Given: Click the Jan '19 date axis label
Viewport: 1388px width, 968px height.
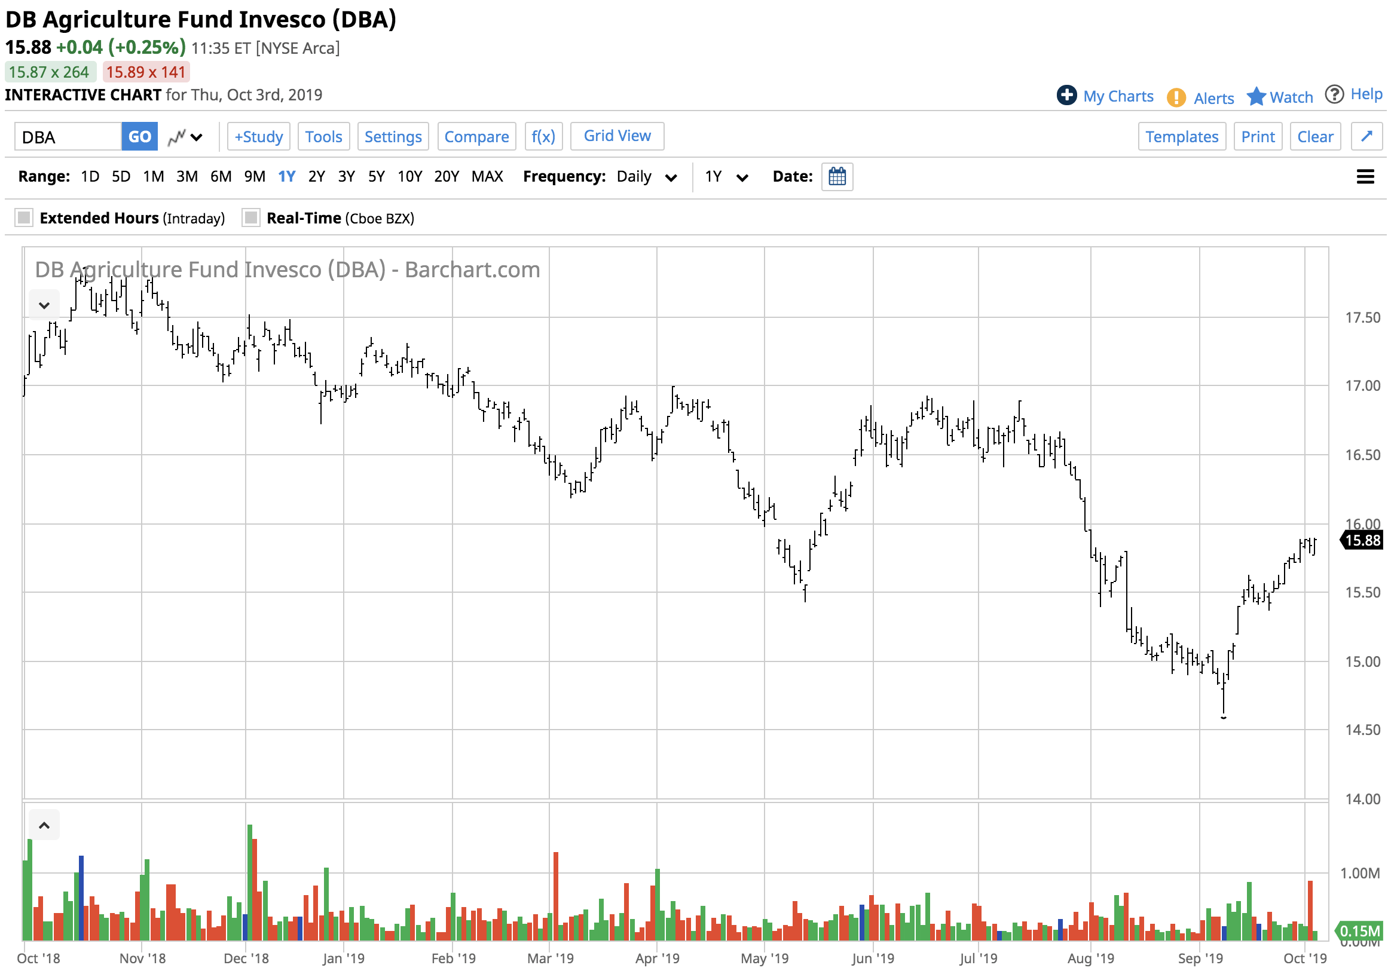Looking at the screenshot, I should pyautogui.click(x=343, y=958).
